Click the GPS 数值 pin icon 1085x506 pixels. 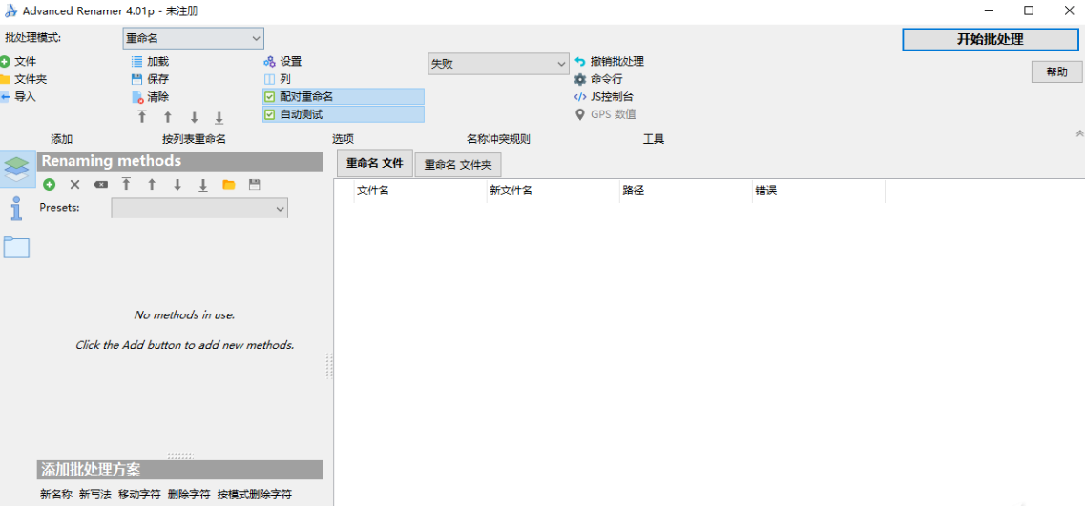(580, 114)
